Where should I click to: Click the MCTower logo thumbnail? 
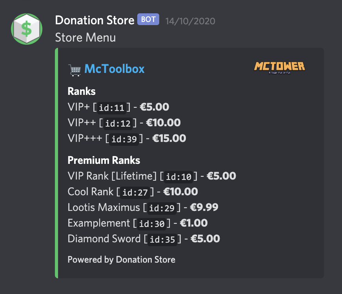coord(280,67)
